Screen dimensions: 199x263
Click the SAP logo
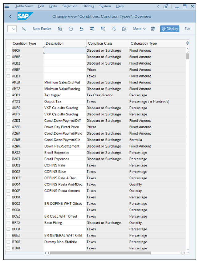click(x=25, y=16)
